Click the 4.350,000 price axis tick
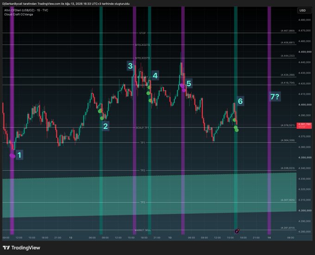Screen dimensions: 315x255 [304, 157]
